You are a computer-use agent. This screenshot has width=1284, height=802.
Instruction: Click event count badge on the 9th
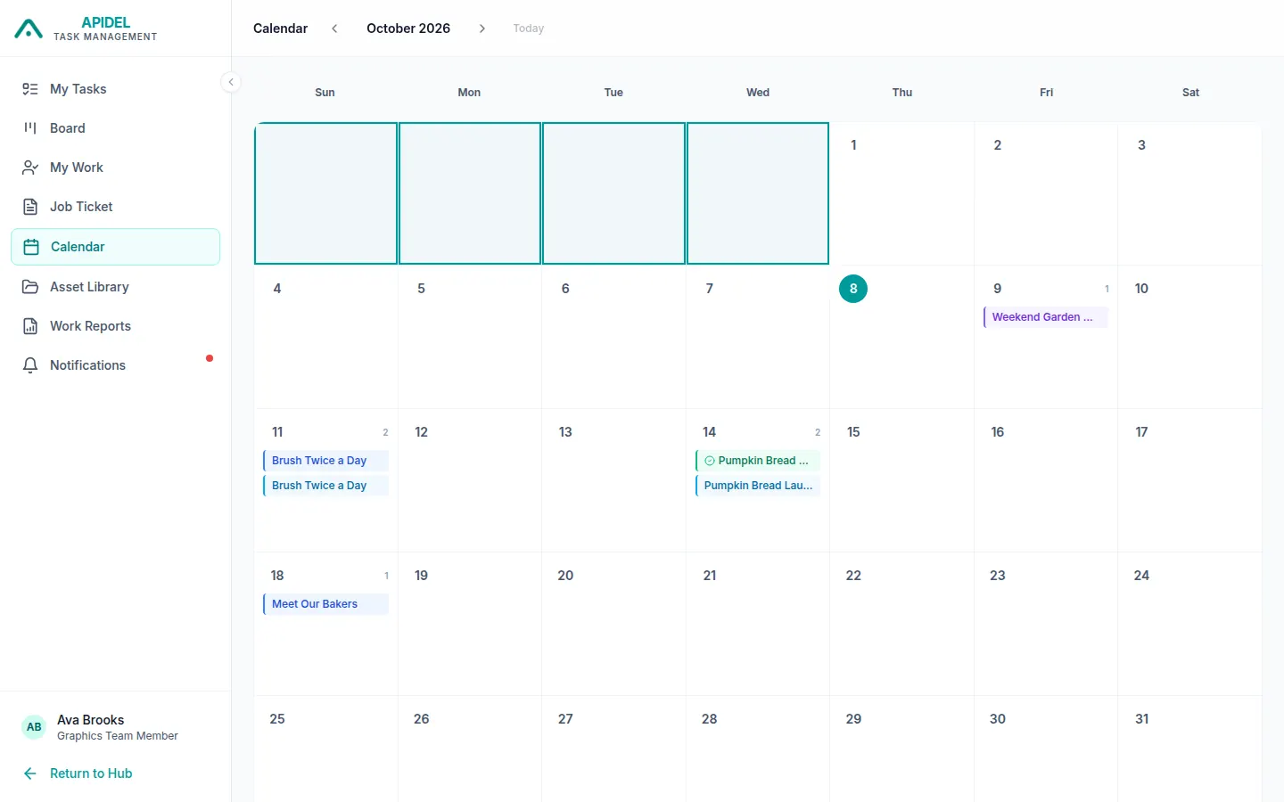coord(1107,289)
